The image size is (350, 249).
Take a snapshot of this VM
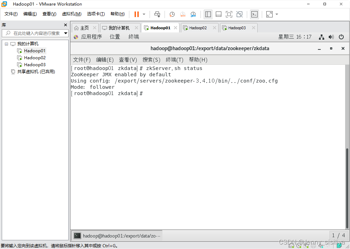(x=172, y=14)
